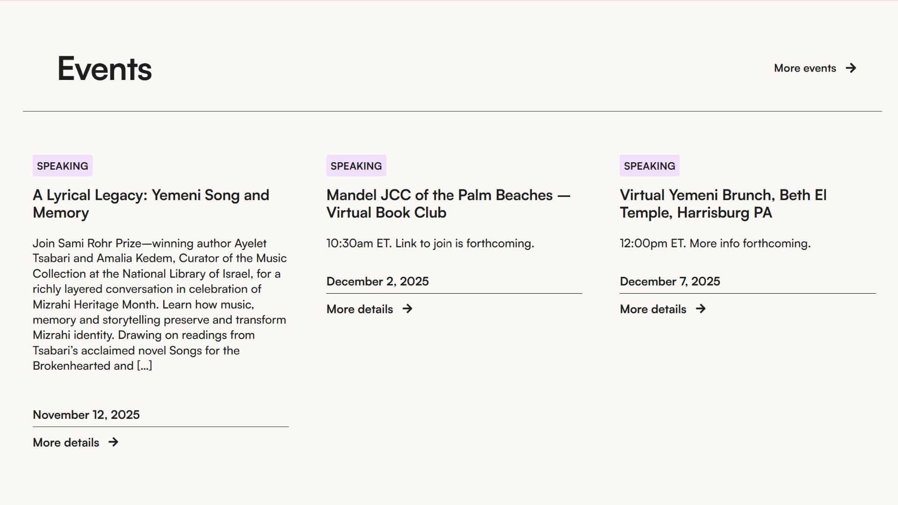This screenshot has height=505, width=898.
Task: Click the December 7, 2025 date
Action: point(670,281)
